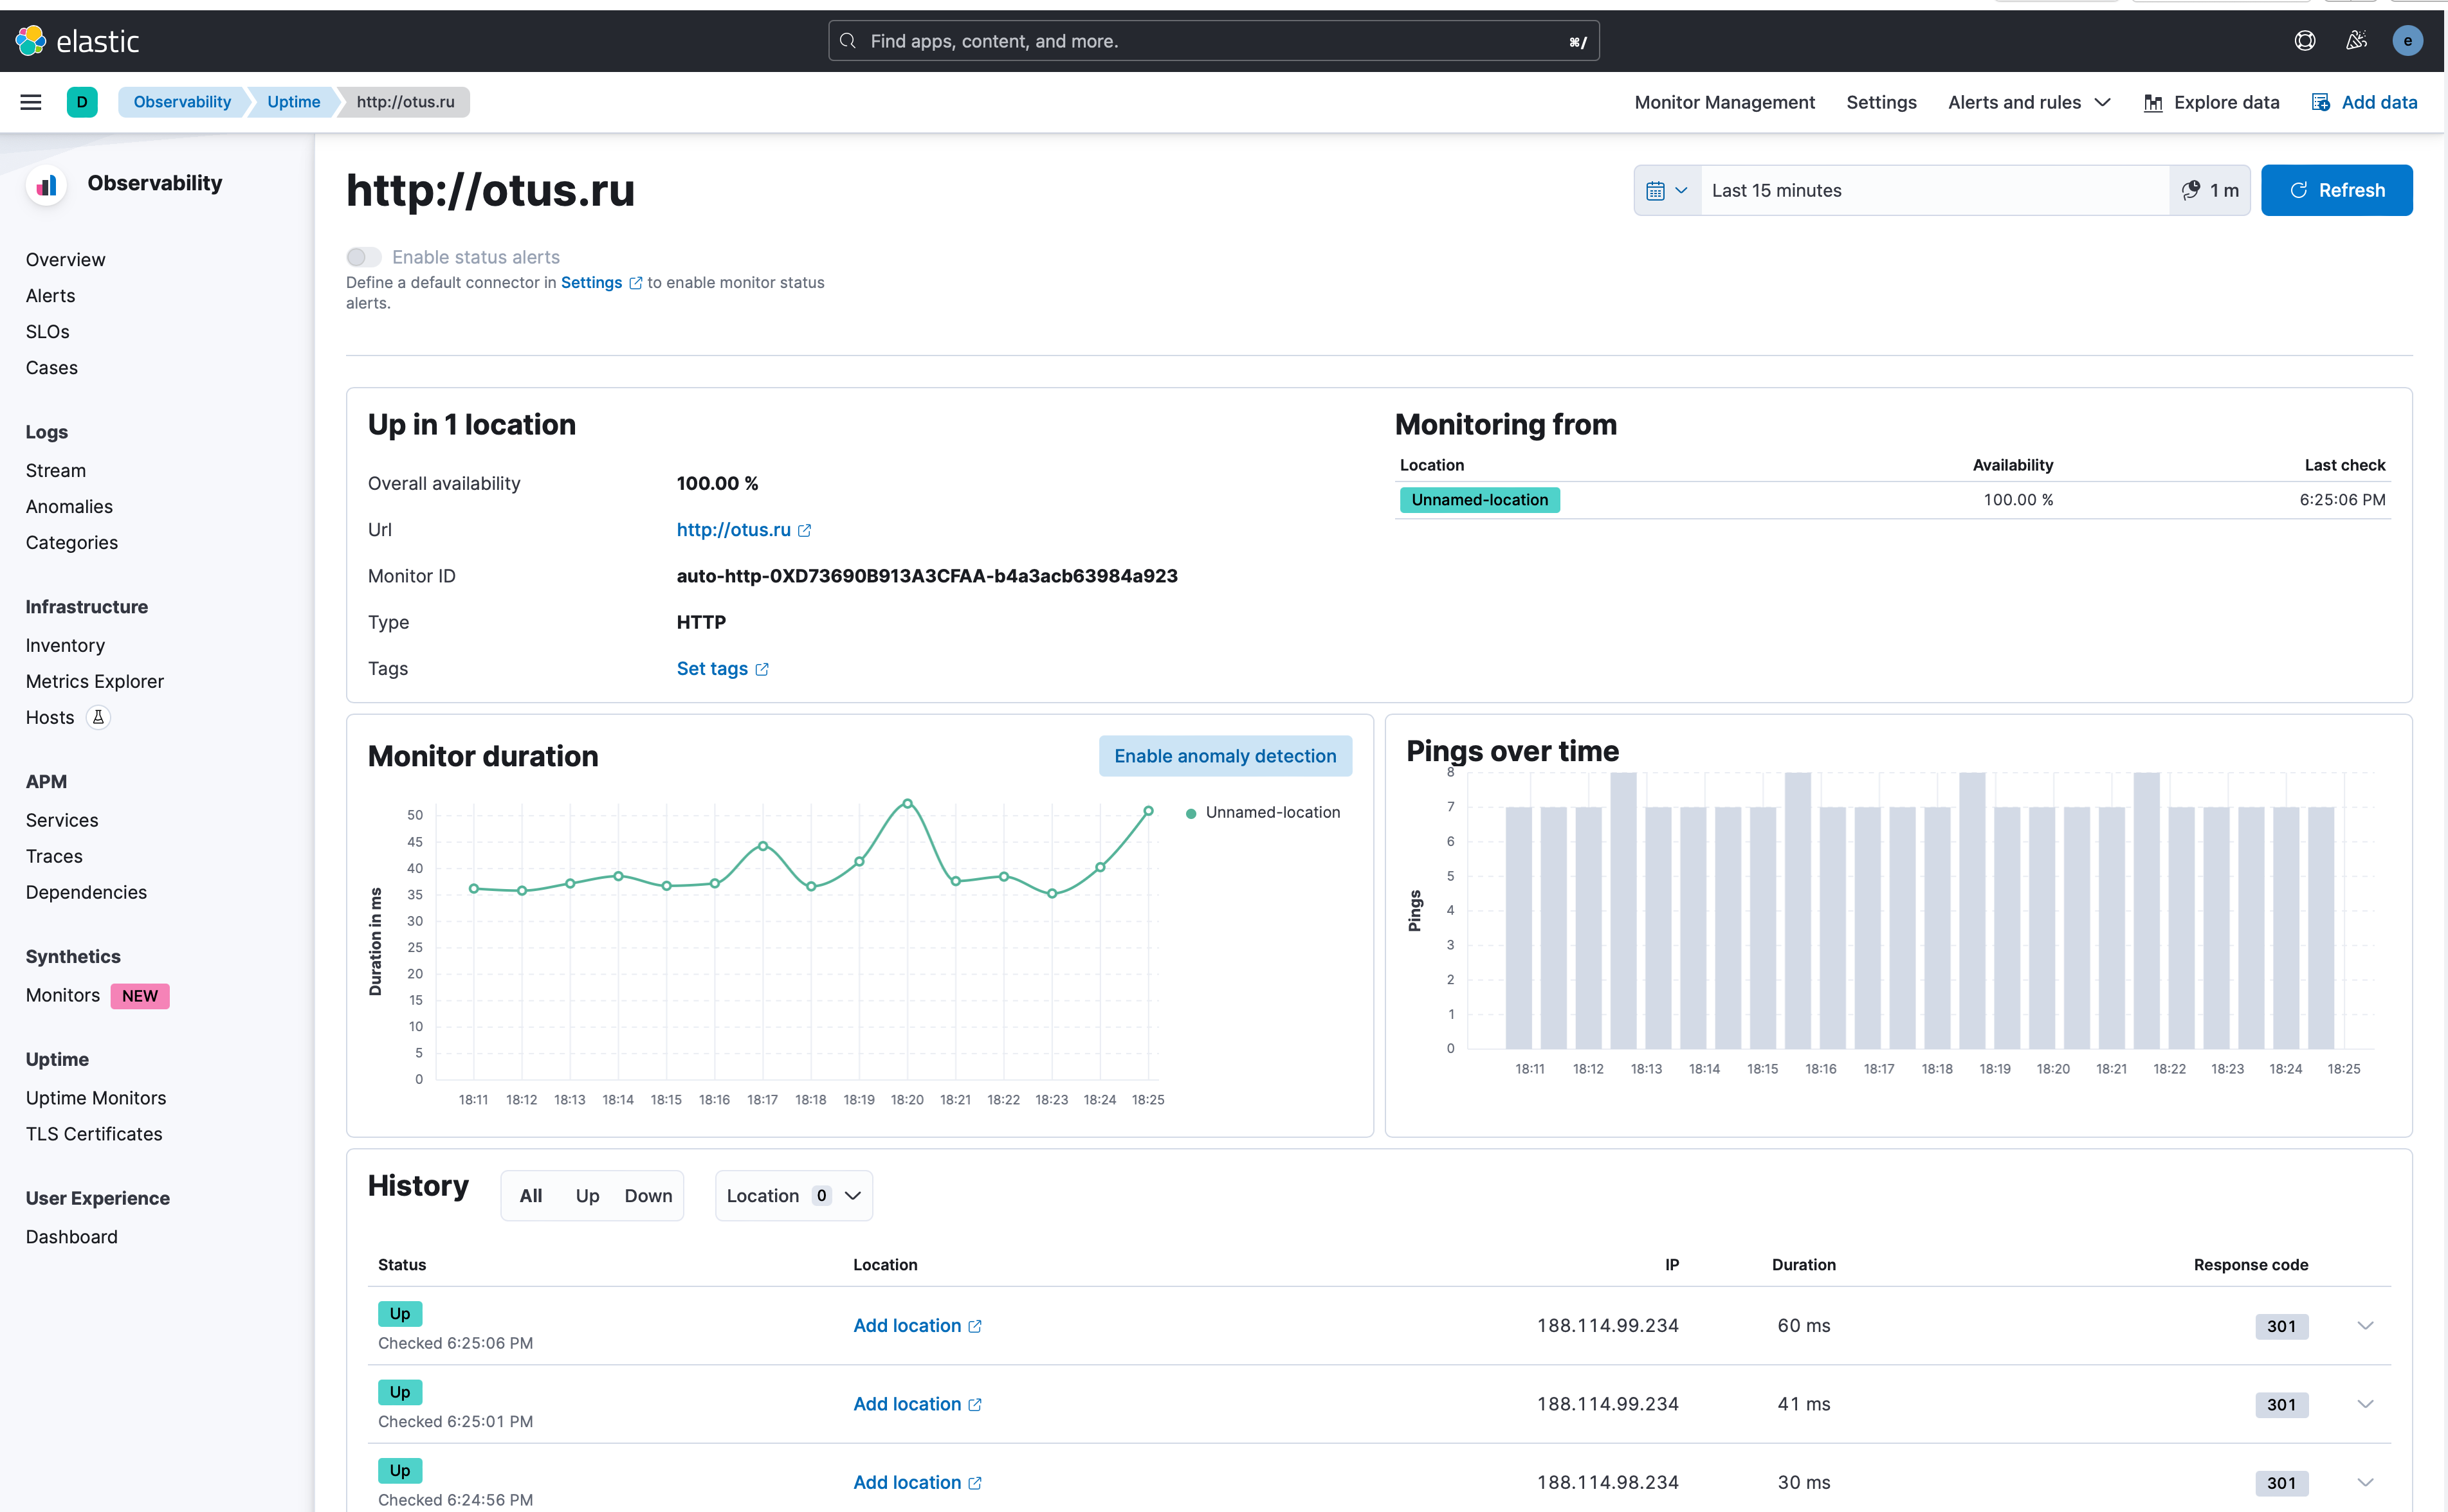Open the user avatar menu

2407,41
